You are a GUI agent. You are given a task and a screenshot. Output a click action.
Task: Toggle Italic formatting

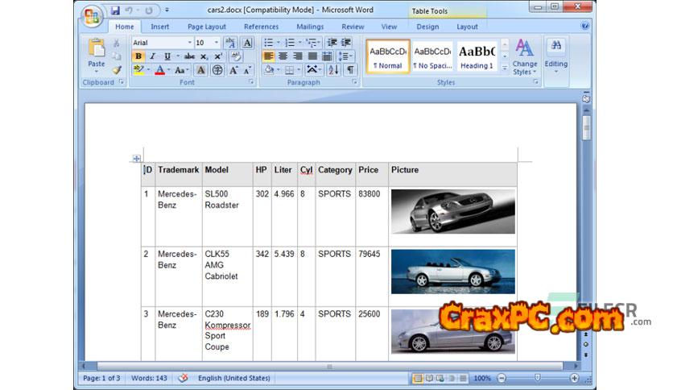click(153, 56)
